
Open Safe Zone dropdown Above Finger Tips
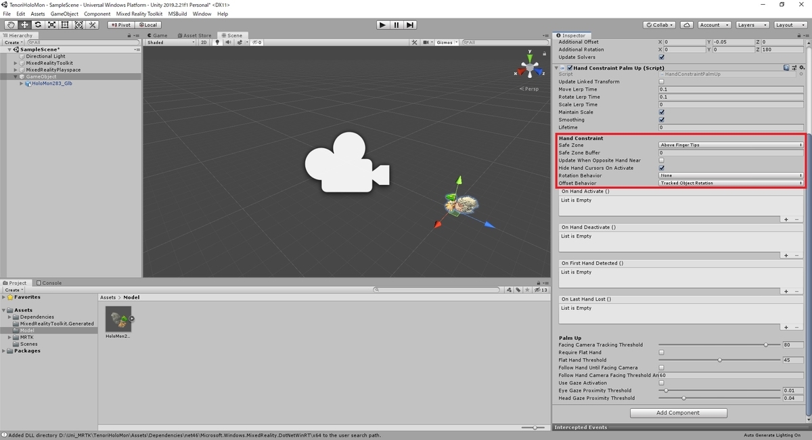click(x=731, y=145)
